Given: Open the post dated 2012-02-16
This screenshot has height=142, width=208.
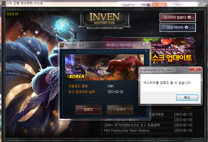Looking at the screenshot, I should [x=183, y=120].
